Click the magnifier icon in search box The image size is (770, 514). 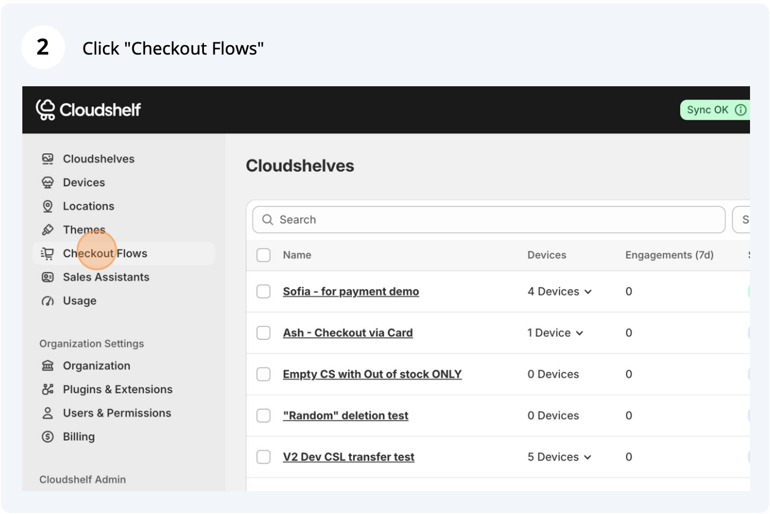click(x=267, y=219)
